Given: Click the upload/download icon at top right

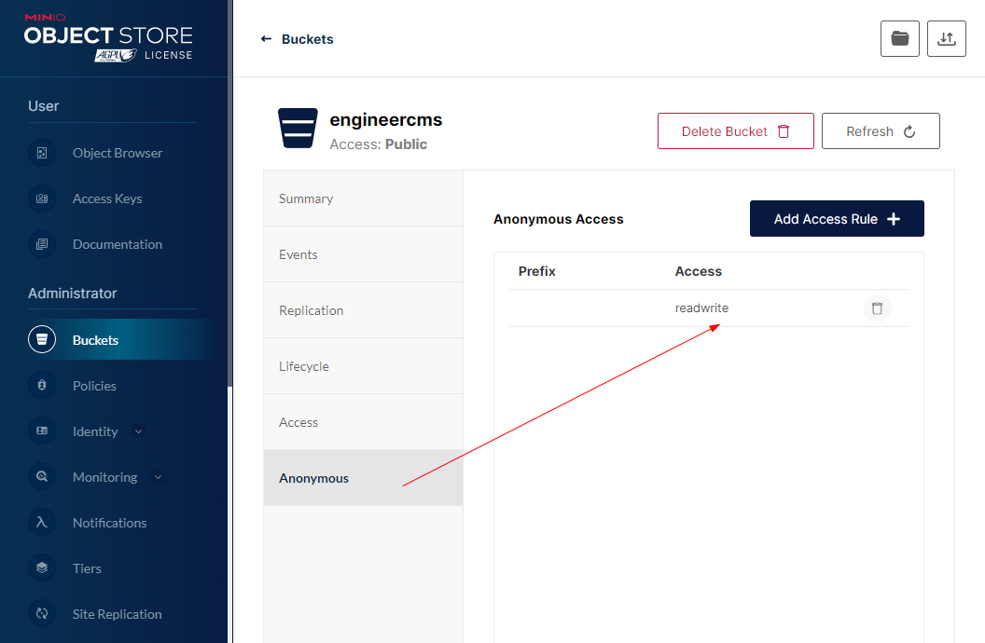Looking at the screenshot, I should [x=946, y=38].
